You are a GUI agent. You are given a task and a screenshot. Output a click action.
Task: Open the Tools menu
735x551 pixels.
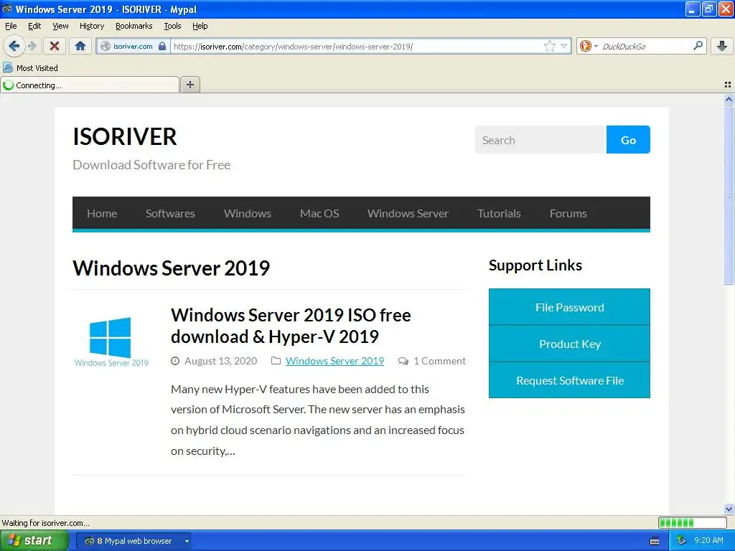tap(172, 26)
